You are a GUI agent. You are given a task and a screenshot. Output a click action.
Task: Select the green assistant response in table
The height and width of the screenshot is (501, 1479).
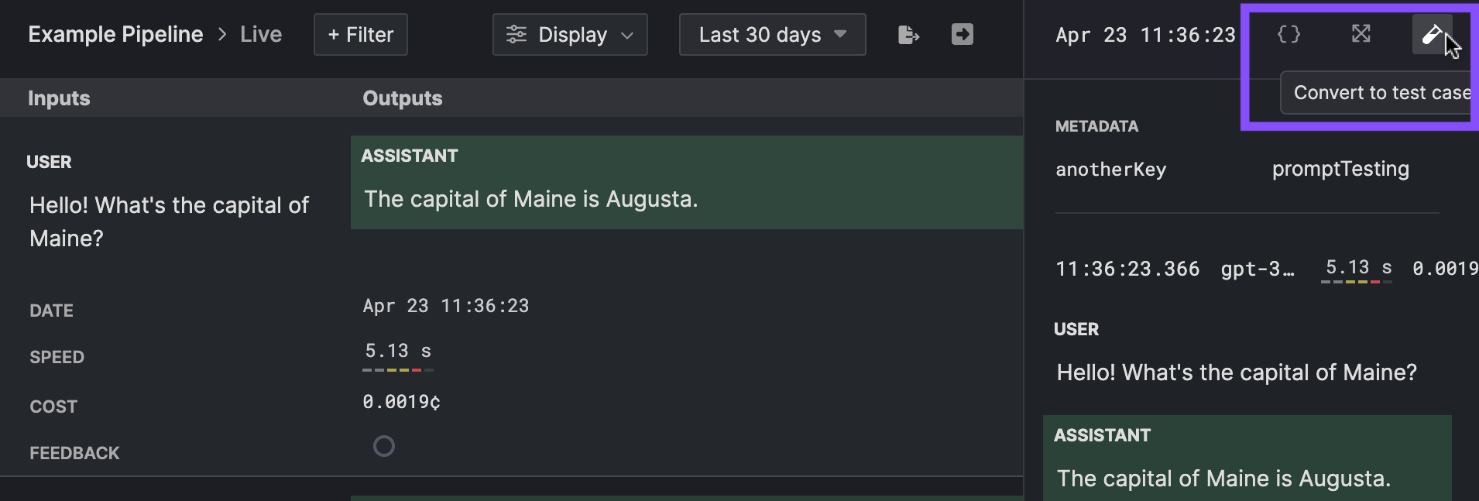(x=687, y=183)
